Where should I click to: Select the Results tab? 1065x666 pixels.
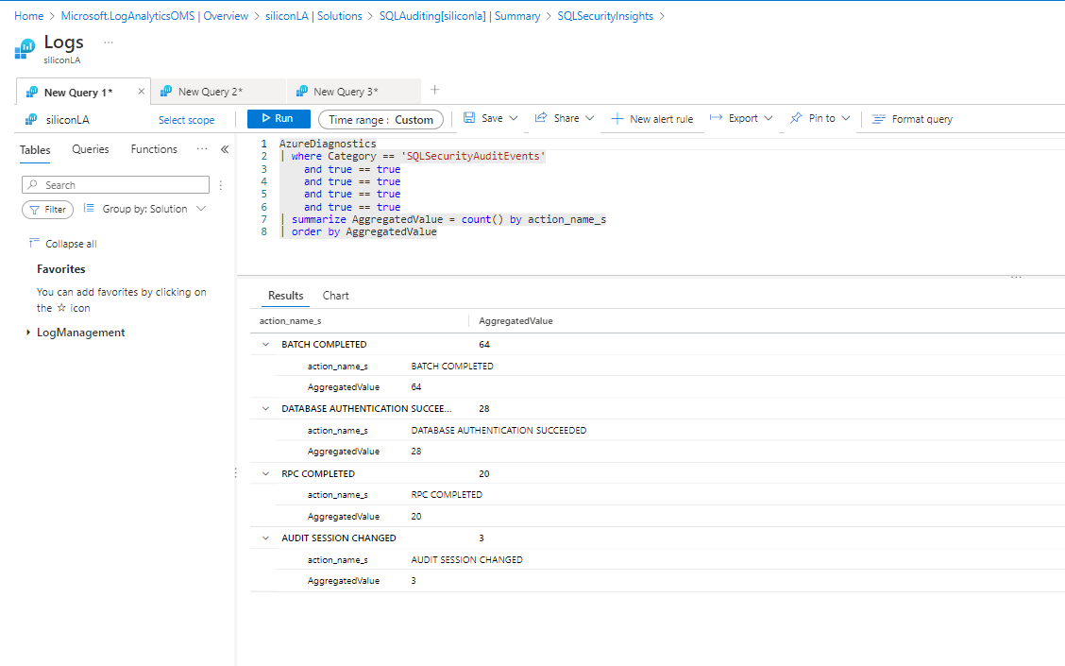(x=285, y=296)
